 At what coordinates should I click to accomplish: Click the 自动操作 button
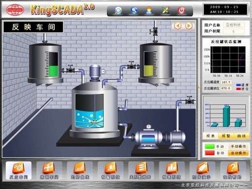238,153
